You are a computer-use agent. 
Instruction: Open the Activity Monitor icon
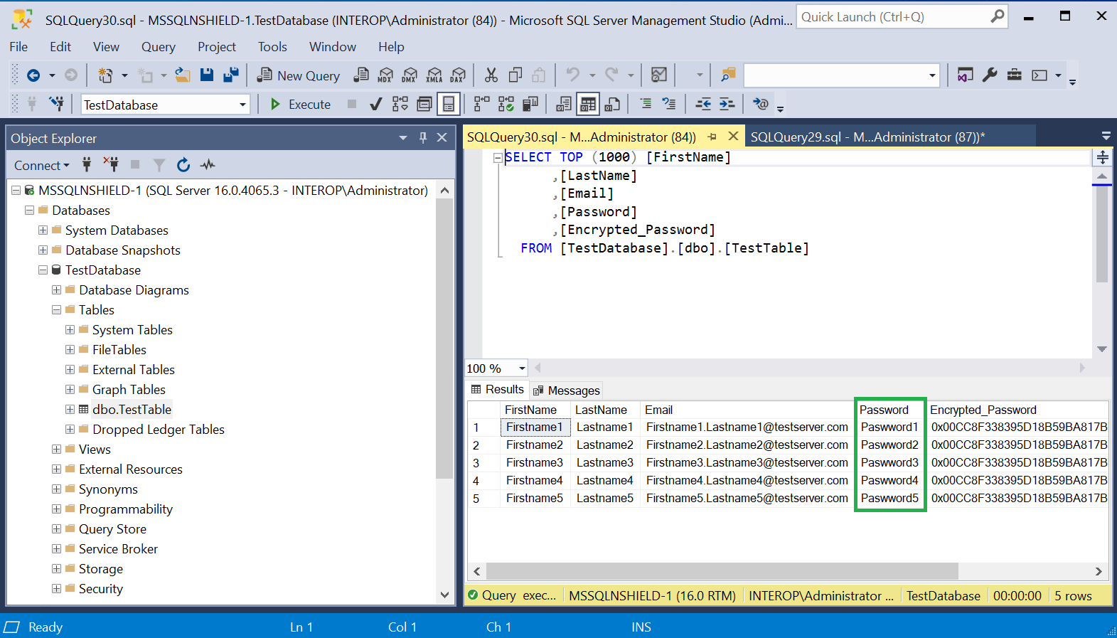tap(659, 75)
